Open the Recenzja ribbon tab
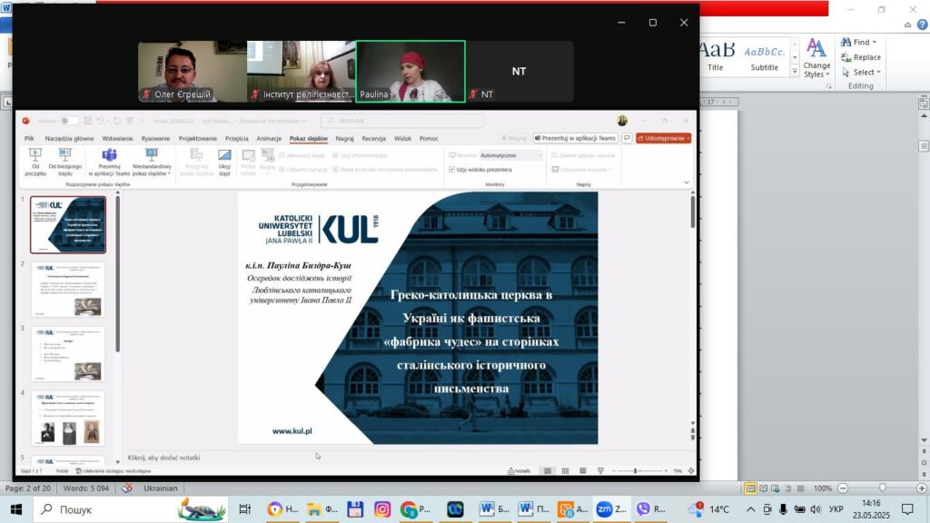930x523 pixels. pyautogui.click(x=373, y=139)
